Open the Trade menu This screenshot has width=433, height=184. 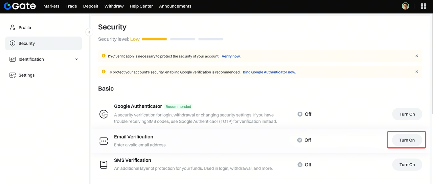tap(71, 6)
